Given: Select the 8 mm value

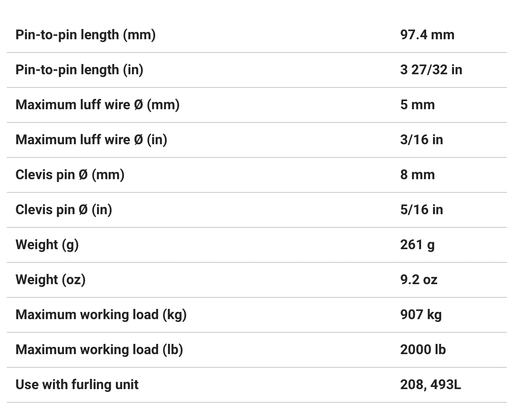Looking at the screenshot, I should point(417,175).
